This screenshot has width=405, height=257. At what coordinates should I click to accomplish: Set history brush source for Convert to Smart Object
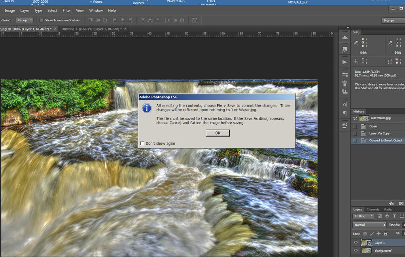[355, 141]
